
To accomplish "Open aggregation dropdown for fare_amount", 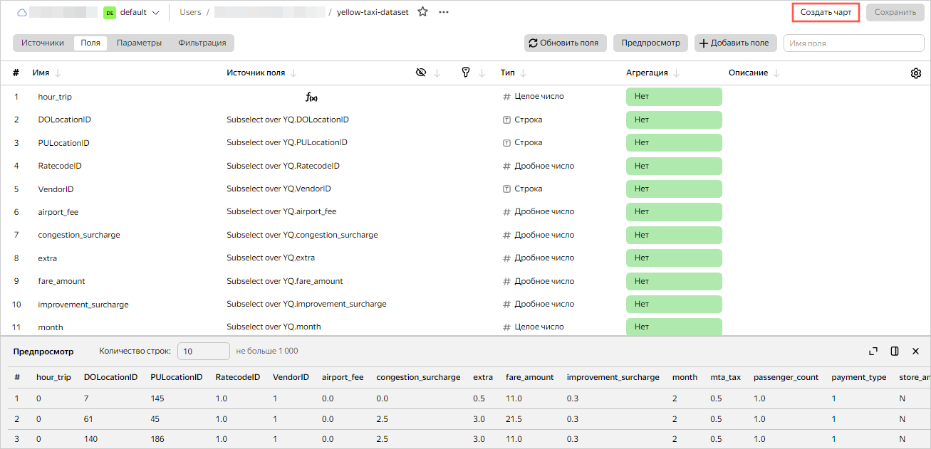I will pos(673,281).
